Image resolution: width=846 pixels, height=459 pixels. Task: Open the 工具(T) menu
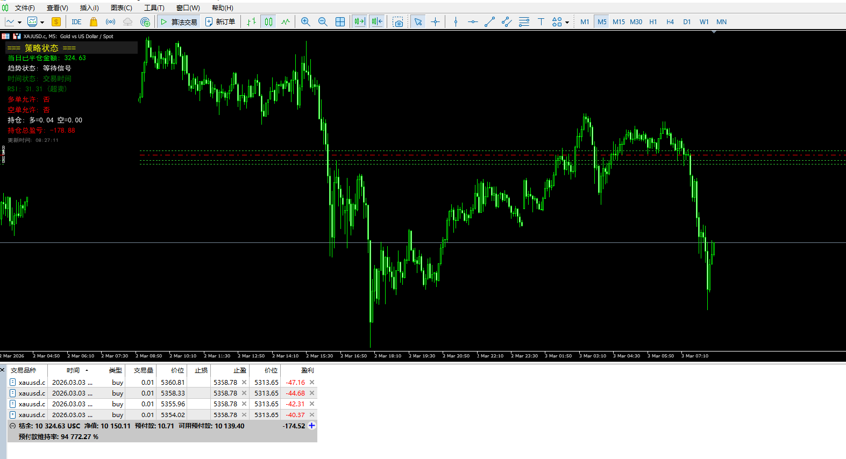[154, 8]
